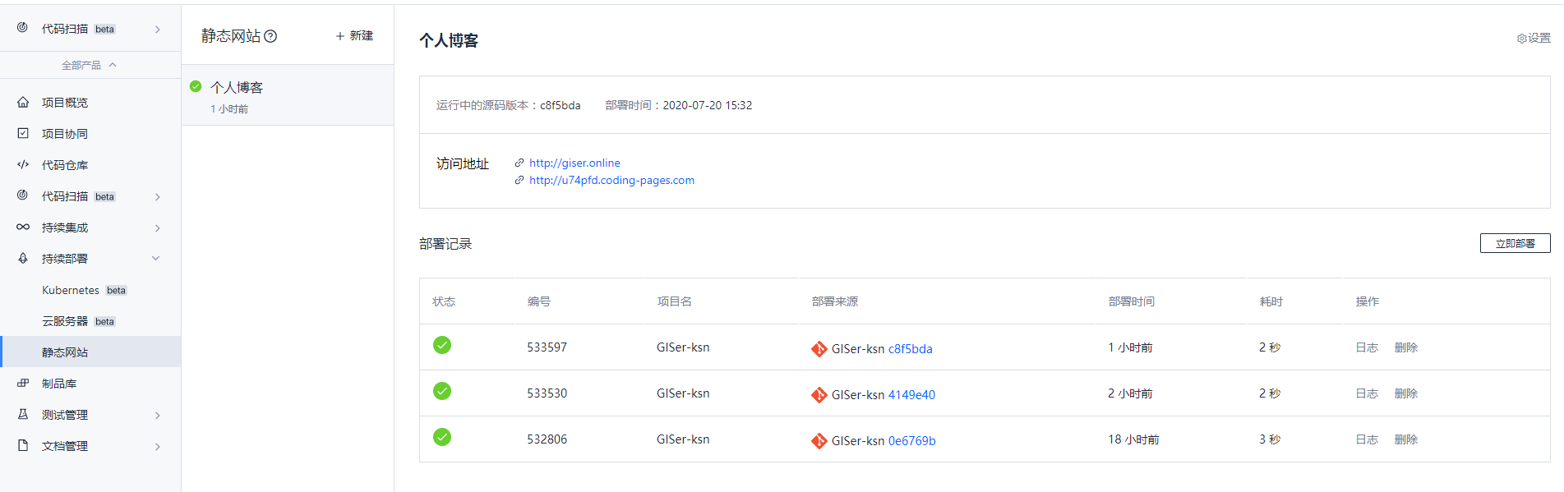Screen dimensions: 1564x492
Task: Click green status icon of deployment 533597
Action: click(442, 346)
